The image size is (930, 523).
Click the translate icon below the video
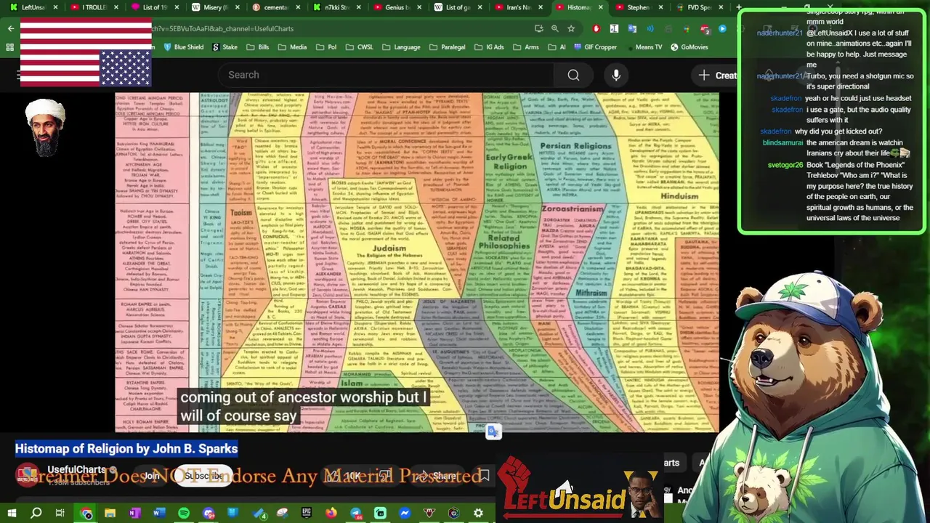[493, 432]
